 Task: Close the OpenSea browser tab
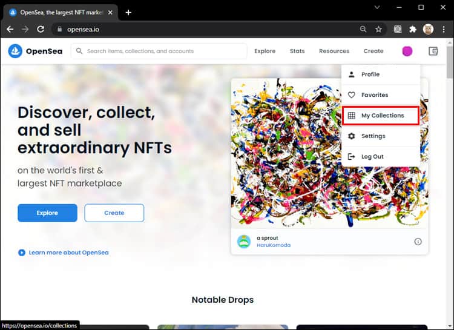(110, 13)
